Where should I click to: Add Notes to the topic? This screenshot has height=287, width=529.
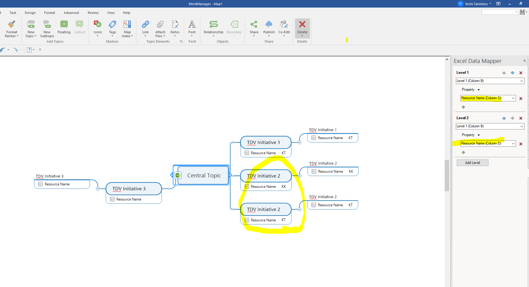pyautogui.click(x=175, y=24)
